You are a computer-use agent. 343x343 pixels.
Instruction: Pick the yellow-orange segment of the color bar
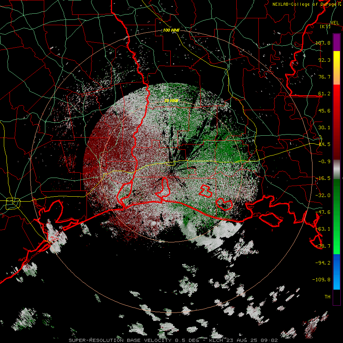337,68
